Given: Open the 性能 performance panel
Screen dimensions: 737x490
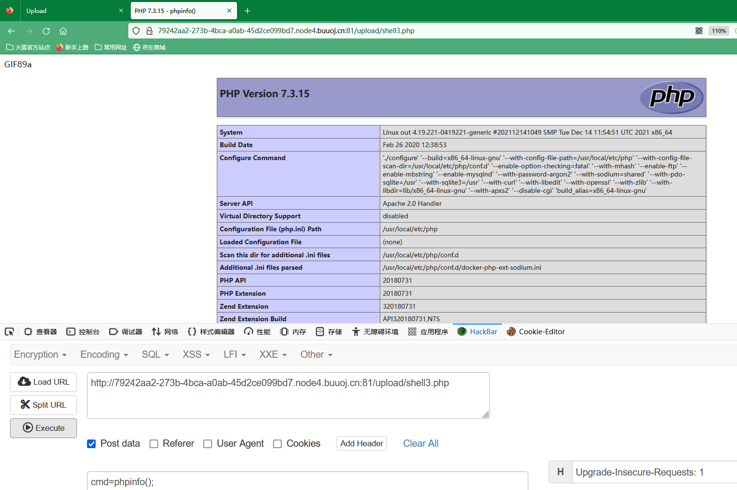Looking at the screenshot, I should 257,332.
